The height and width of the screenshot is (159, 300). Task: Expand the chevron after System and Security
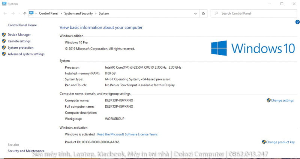[96, 13]
